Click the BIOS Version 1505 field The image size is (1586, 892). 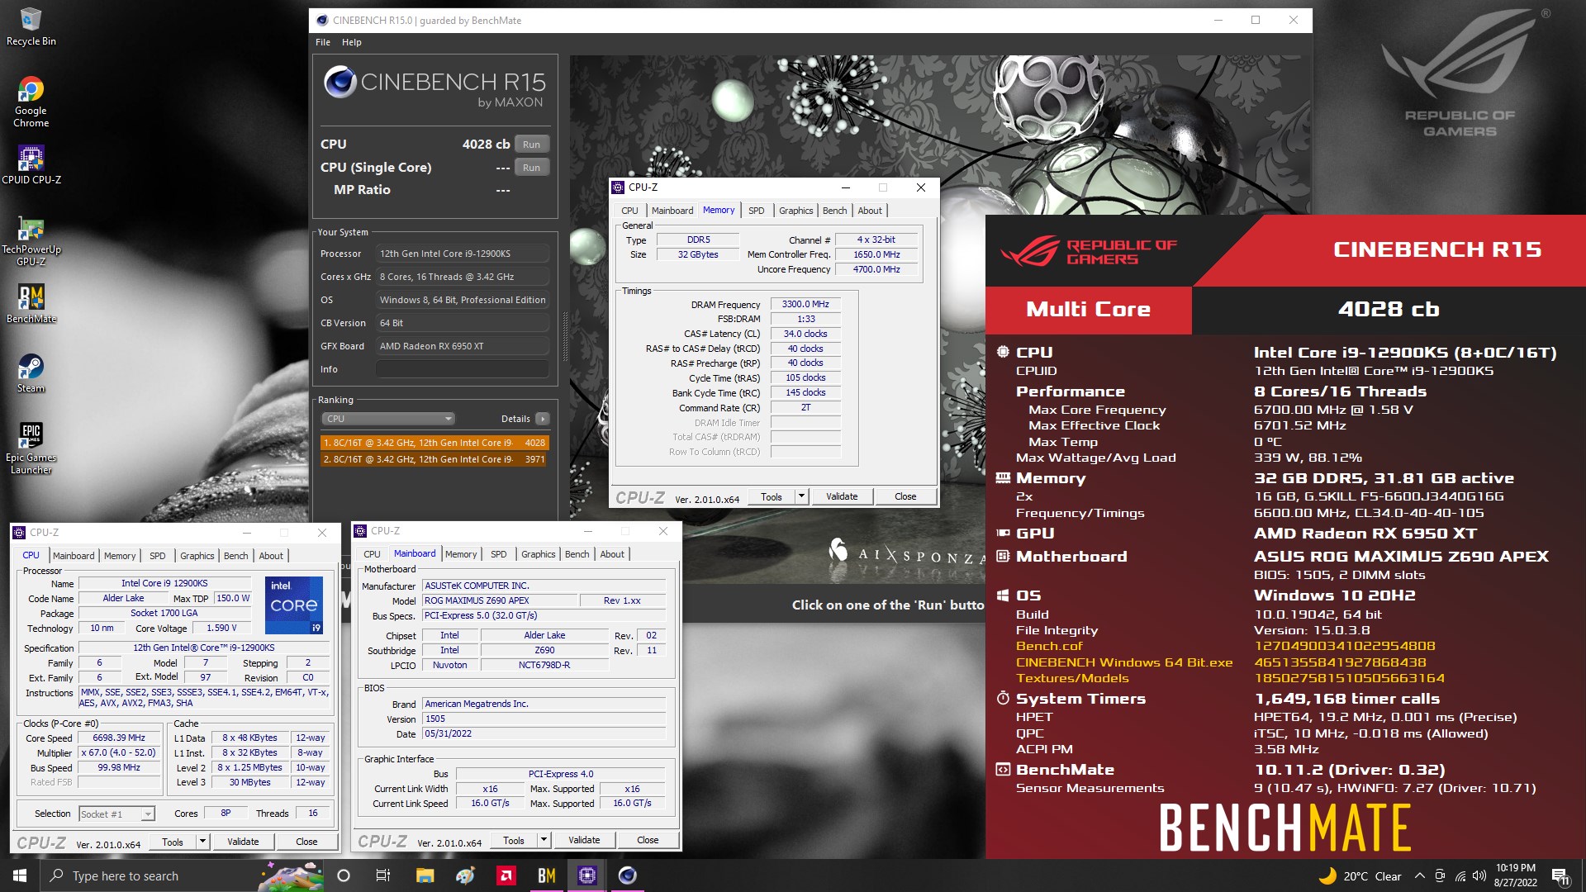[x=544, y=719]
